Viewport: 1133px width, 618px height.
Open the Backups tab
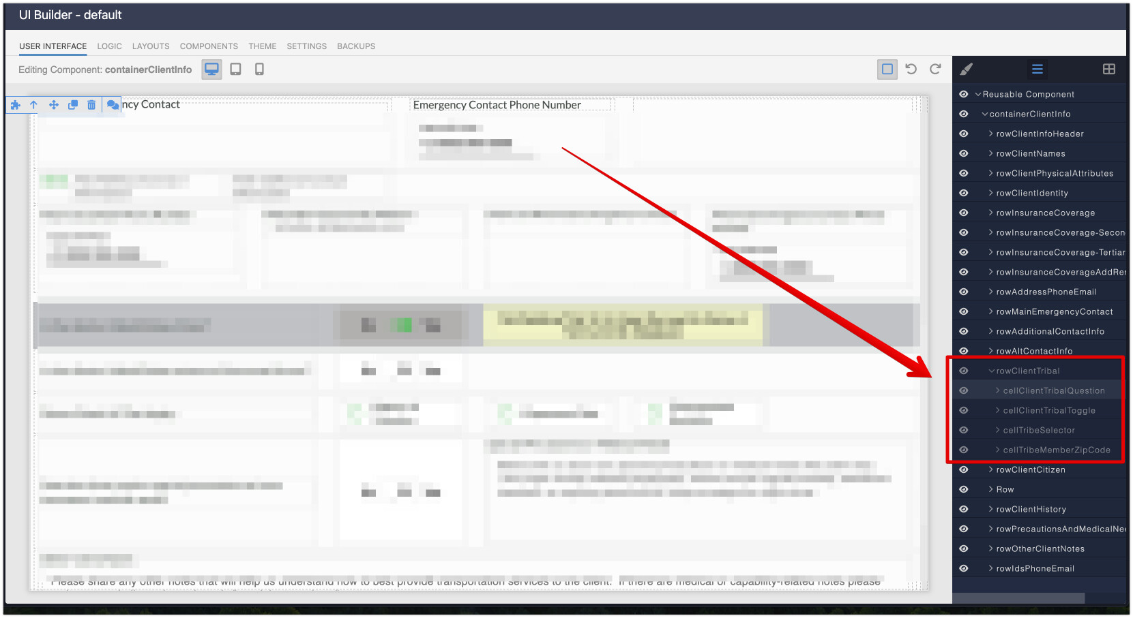[356, 46]
